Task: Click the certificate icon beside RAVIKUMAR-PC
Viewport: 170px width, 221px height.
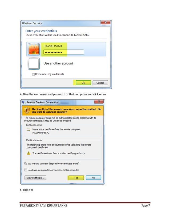Action: [29, 129]
